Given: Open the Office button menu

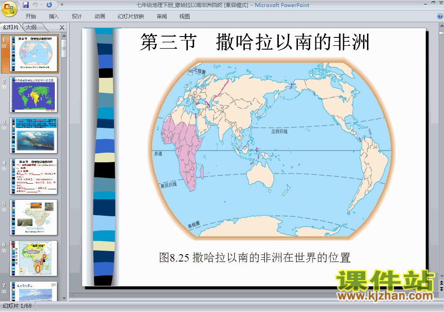Looking at the screenshot, I should click(9, 9).
